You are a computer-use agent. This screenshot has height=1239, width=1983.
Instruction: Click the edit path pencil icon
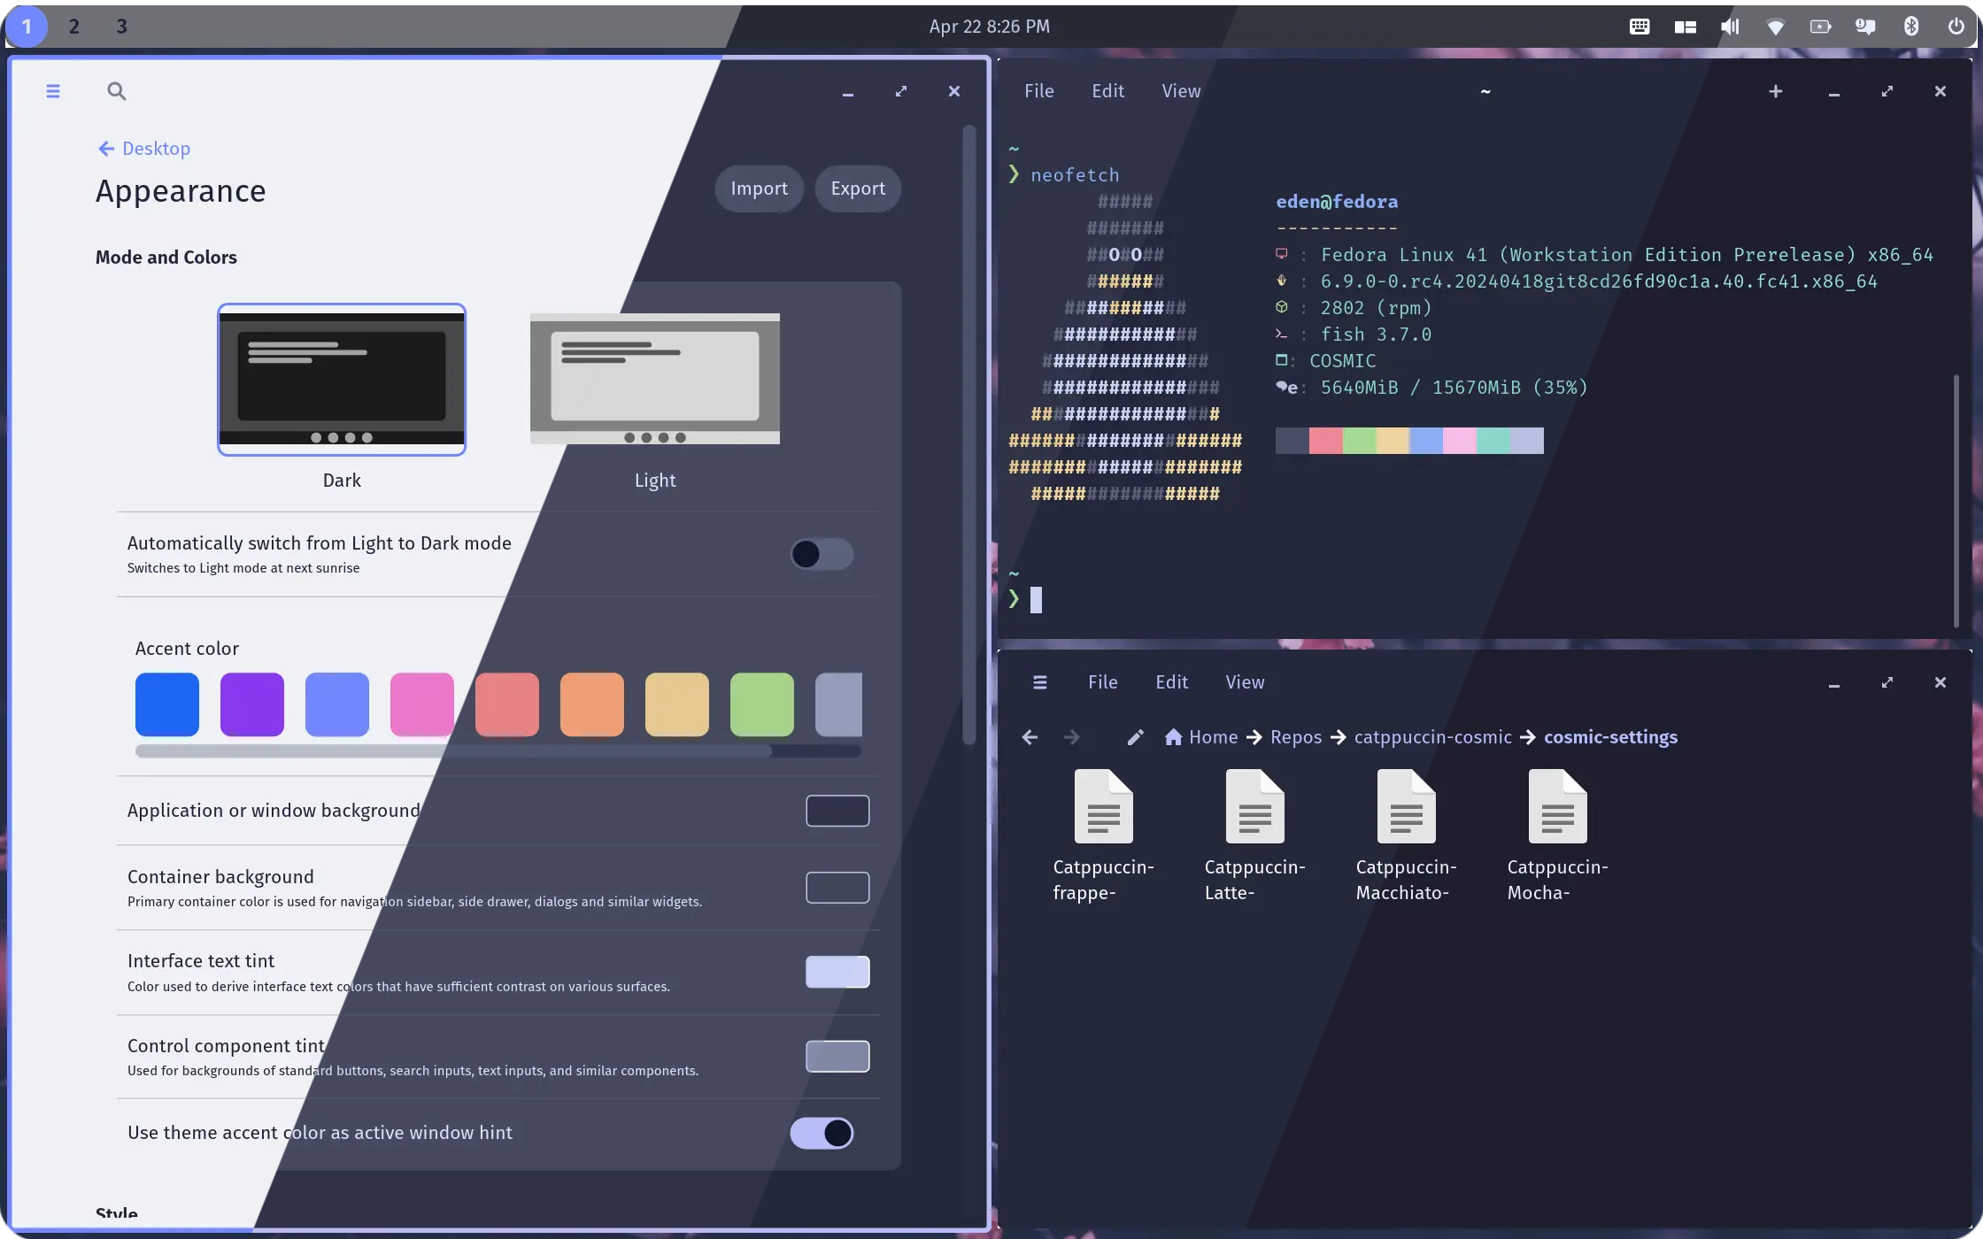tap(1135, 737)
